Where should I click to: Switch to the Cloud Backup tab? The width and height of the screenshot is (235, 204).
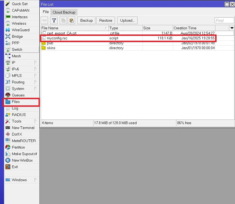(x=64, y=12)
